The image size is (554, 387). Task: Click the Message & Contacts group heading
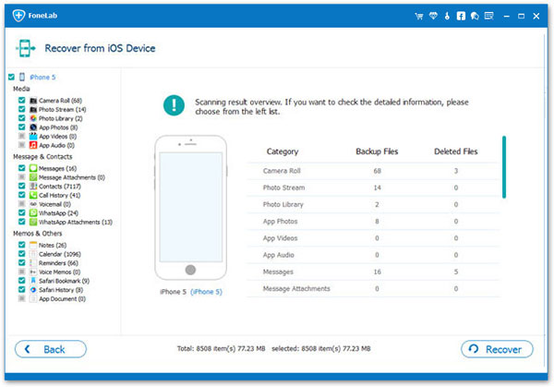pyautogui.click(x=42, y=157)
